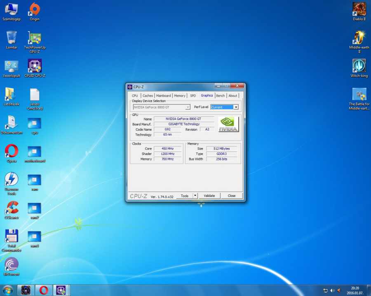
Task: Click the 'A2' revision value
Action: (207, 129)
